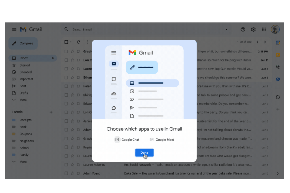Viewport: 290px width, 193px height.
Task: Open the Bake Sale email from Adam Young
Action: 166,173
